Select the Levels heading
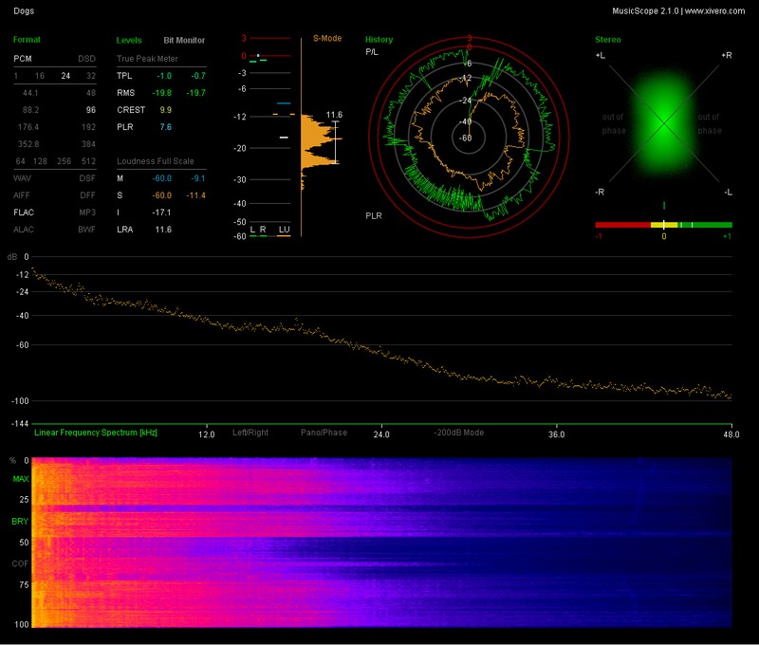Viewport: 759px width, 646px height. coord(129,41)
